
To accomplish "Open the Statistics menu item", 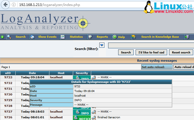I will point(76,37).
